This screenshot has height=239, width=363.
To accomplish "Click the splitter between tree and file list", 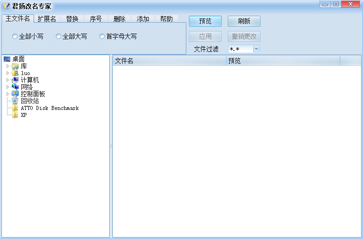I will [111, 146].
